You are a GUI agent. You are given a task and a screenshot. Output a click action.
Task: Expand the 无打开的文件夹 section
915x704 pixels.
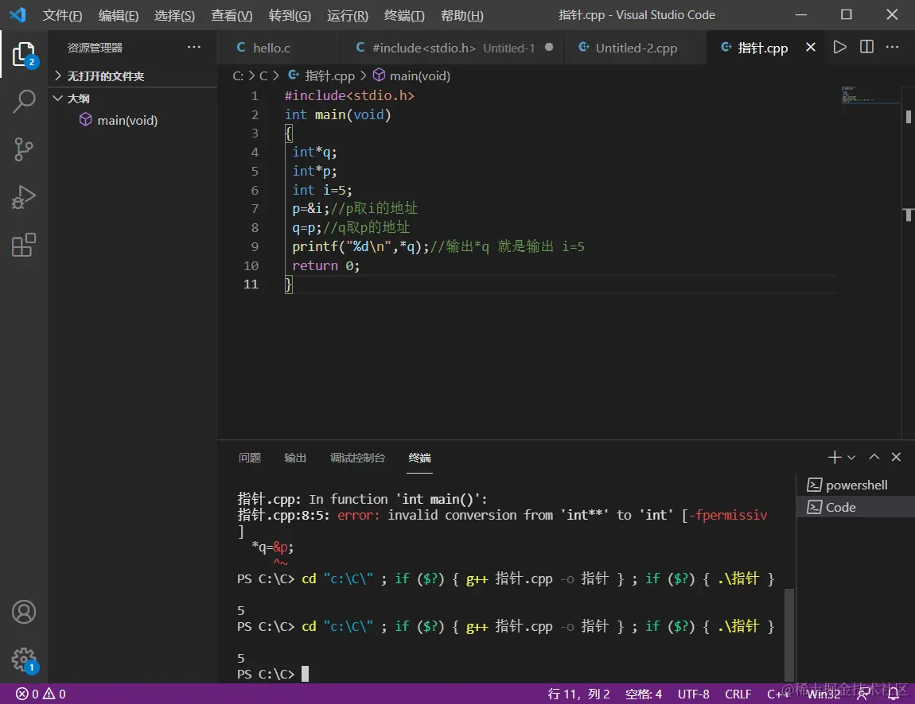pyautogui.click(x=58, y=76)
